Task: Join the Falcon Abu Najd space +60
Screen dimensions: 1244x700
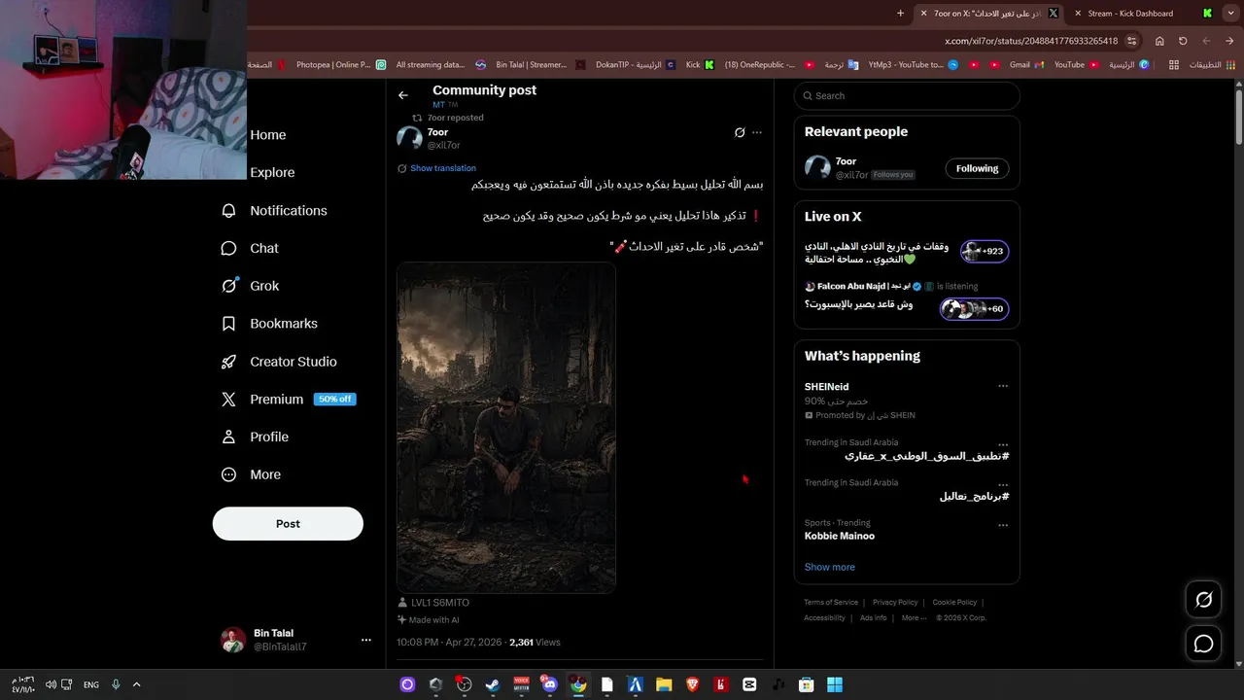Action: click(974, 309)
